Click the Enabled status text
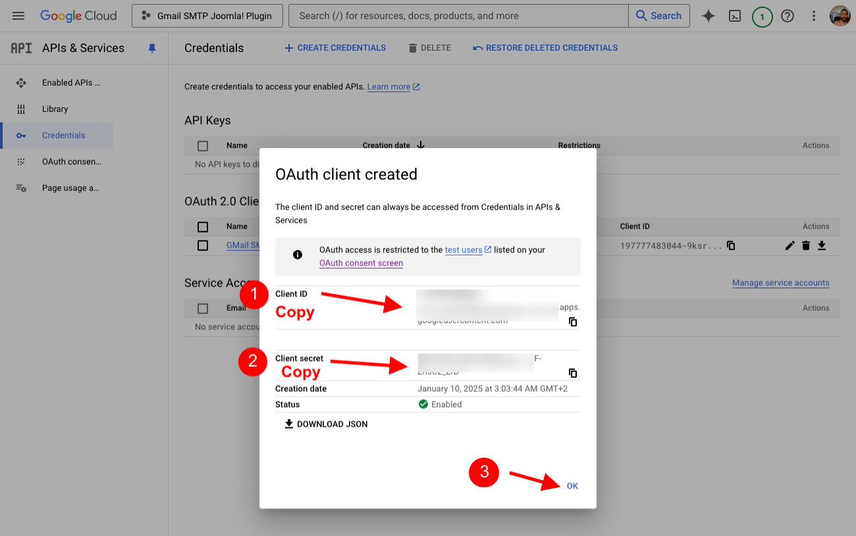 click(x=446, y=405)
